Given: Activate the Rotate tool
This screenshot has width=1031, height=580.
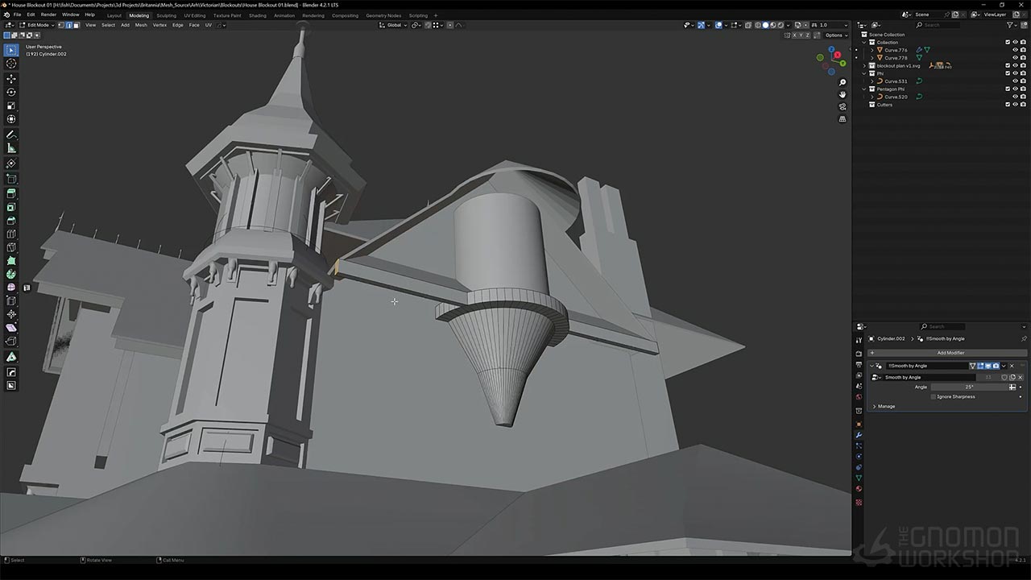Looking at the screenshot, I should 11,93.
